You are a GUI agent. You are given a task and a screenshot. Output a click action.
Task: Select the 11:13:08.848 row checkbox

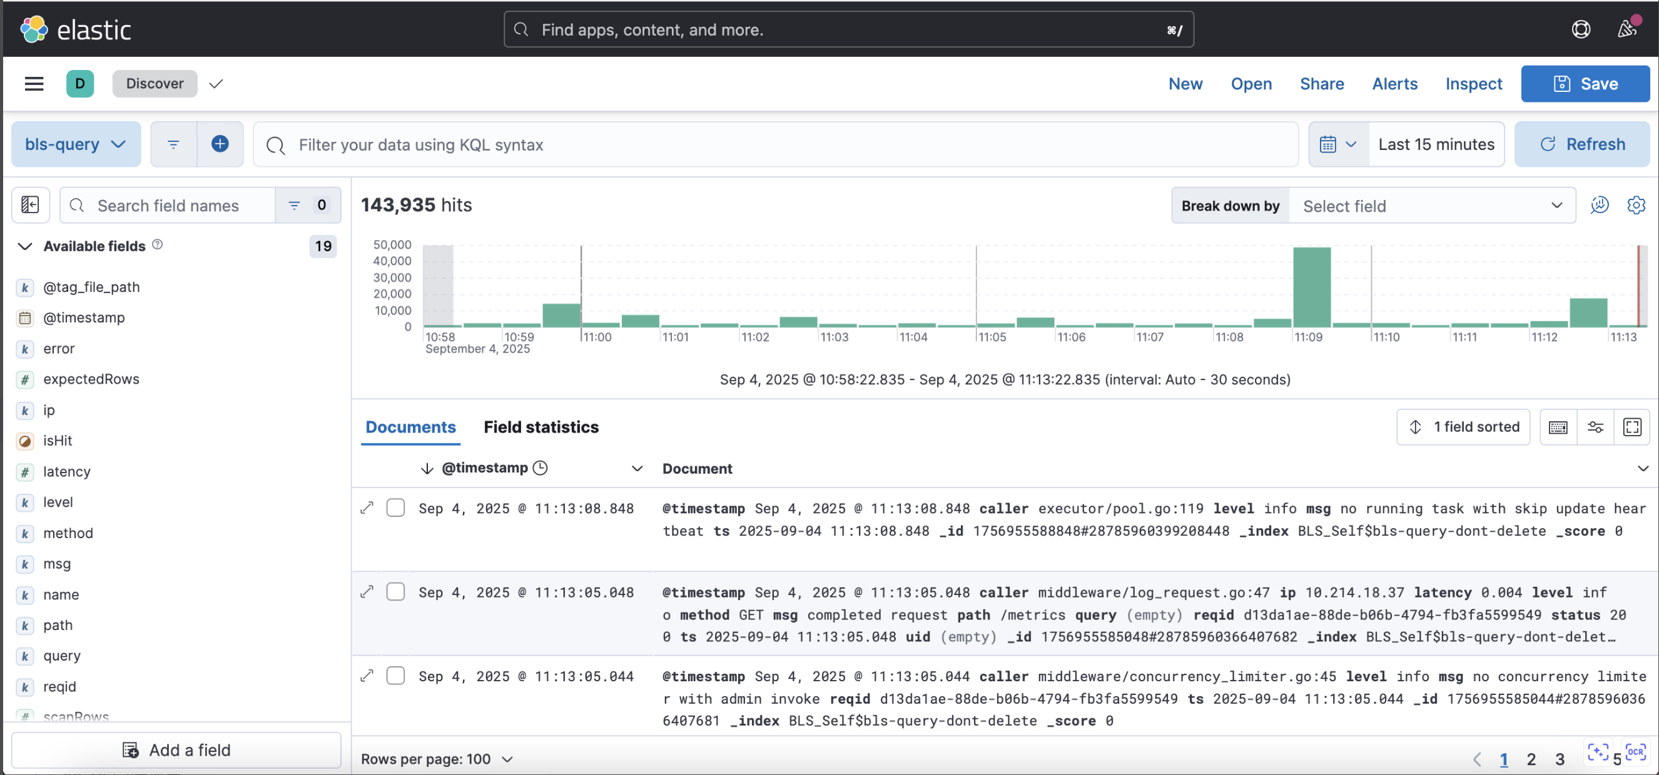click(395, 508)
